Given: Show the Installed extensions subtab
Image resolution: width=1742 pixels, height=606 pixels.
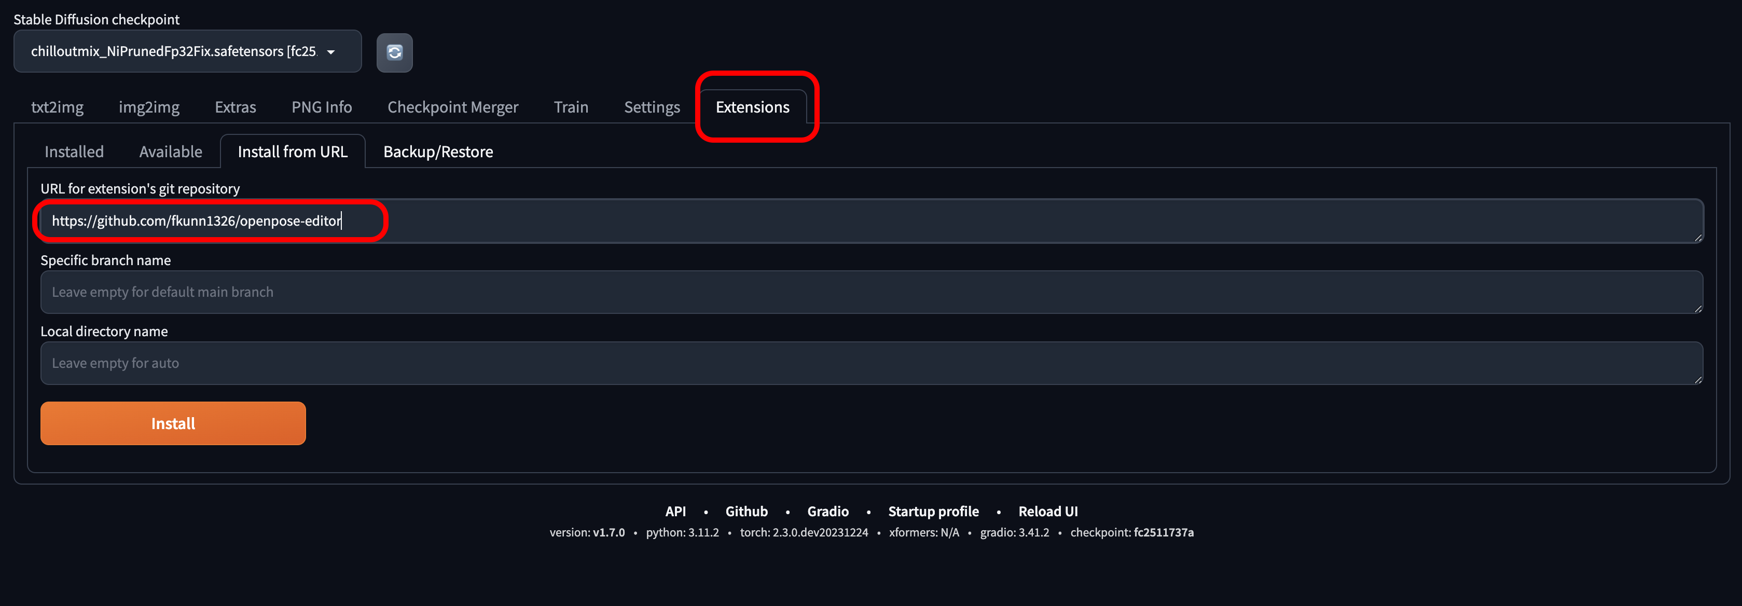Looking at the screenshot, I should (74, 151).
